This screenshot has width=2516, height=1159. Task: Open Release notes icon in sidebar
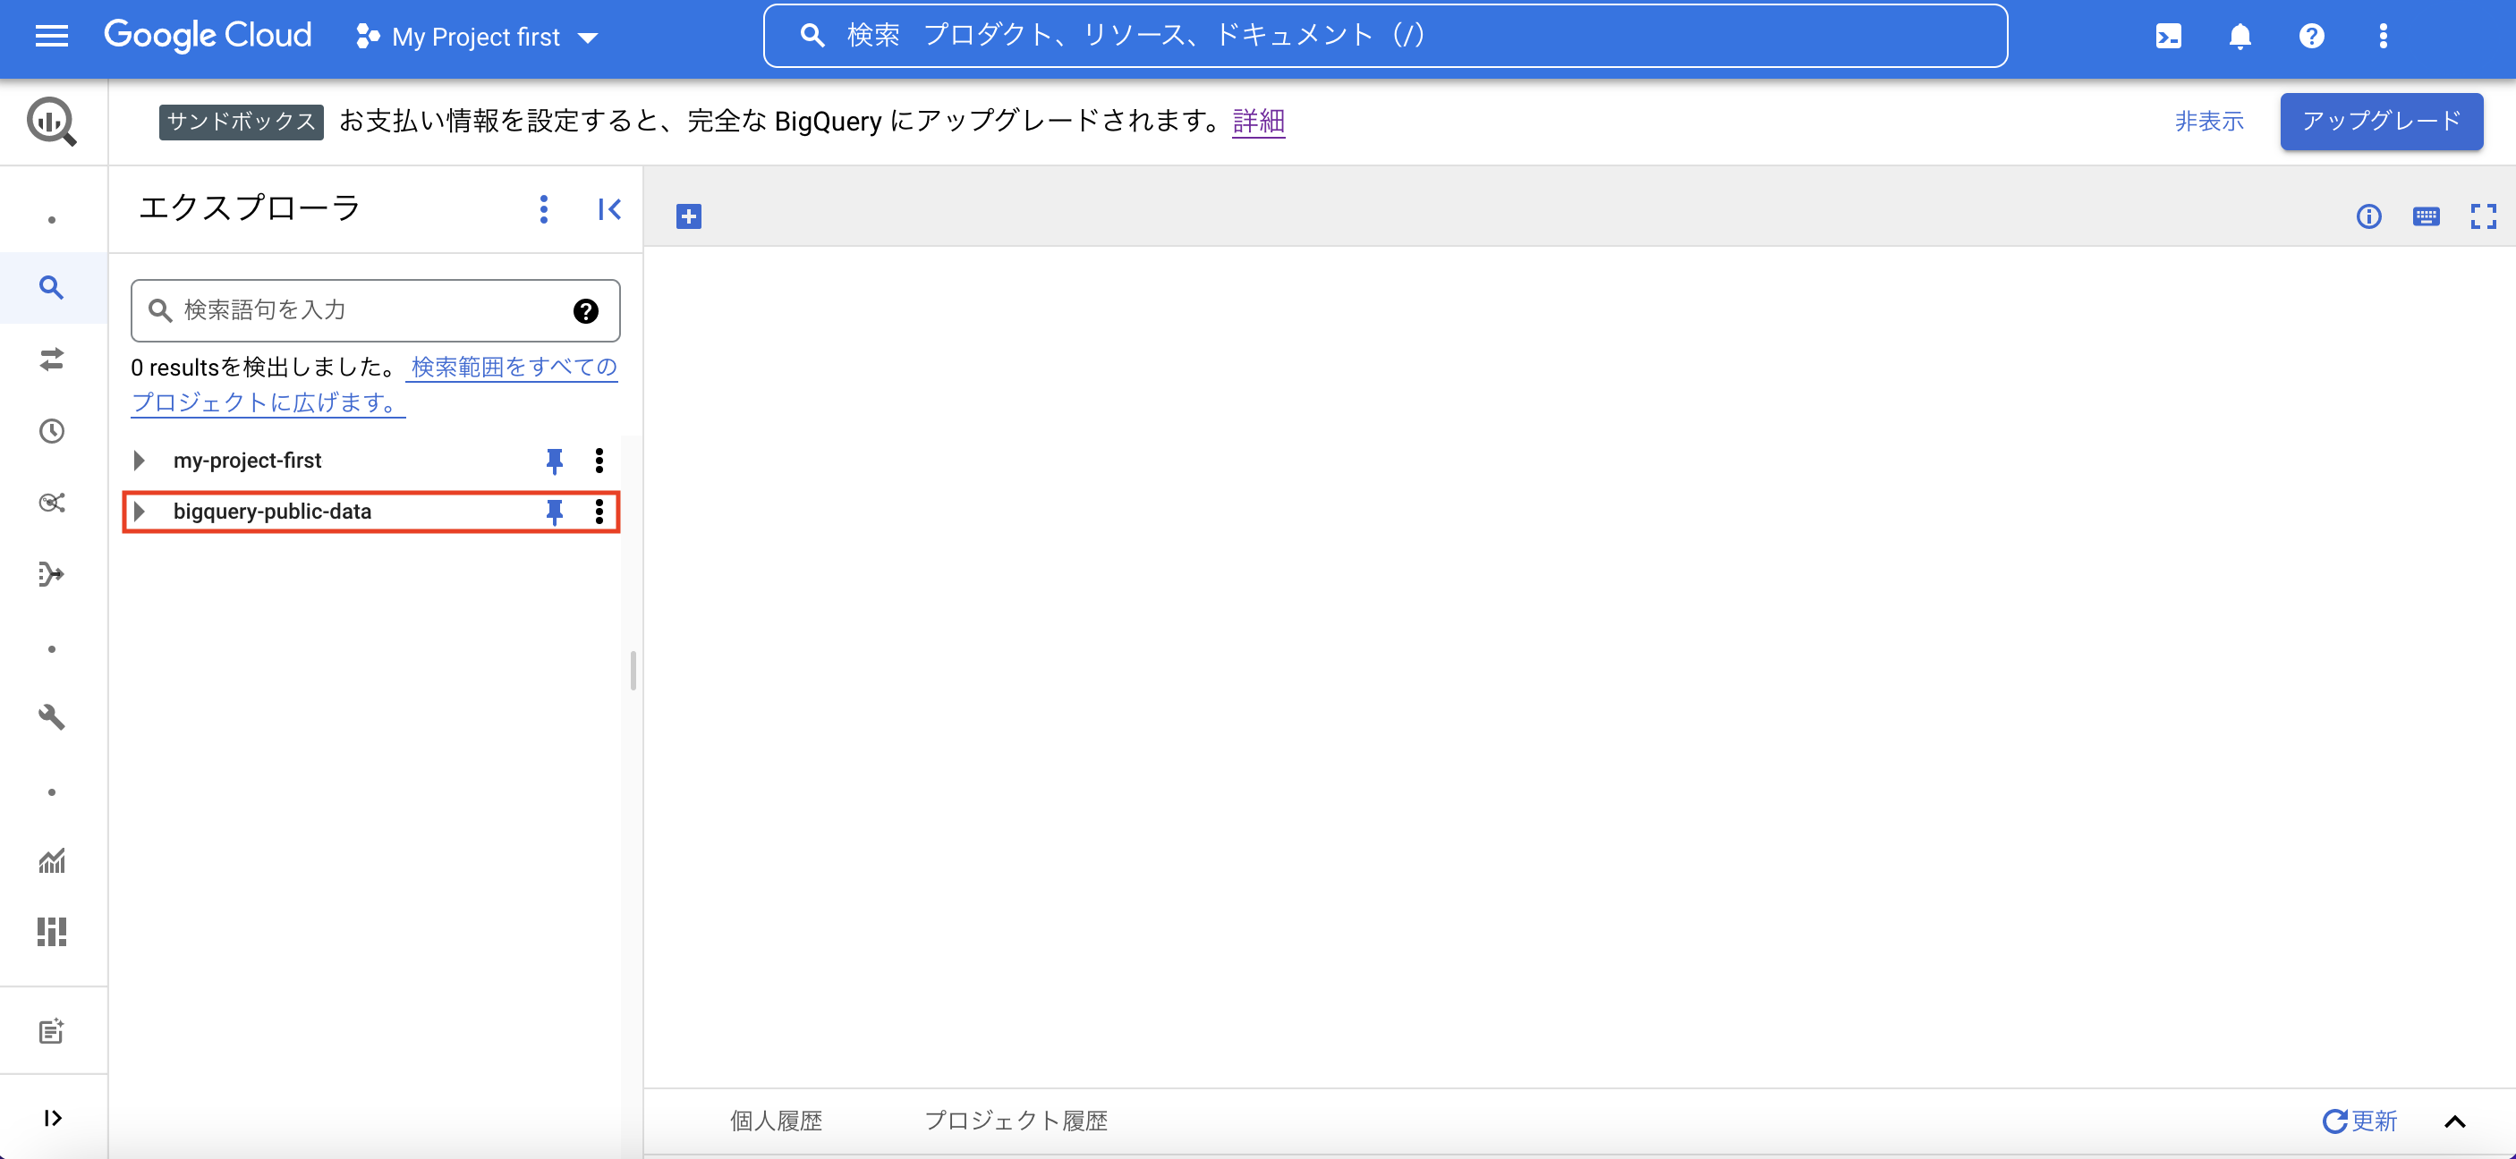tap(52, 1031)
